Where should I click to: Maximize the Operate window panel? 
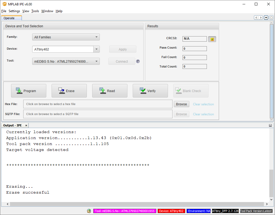tap(271, 18)
